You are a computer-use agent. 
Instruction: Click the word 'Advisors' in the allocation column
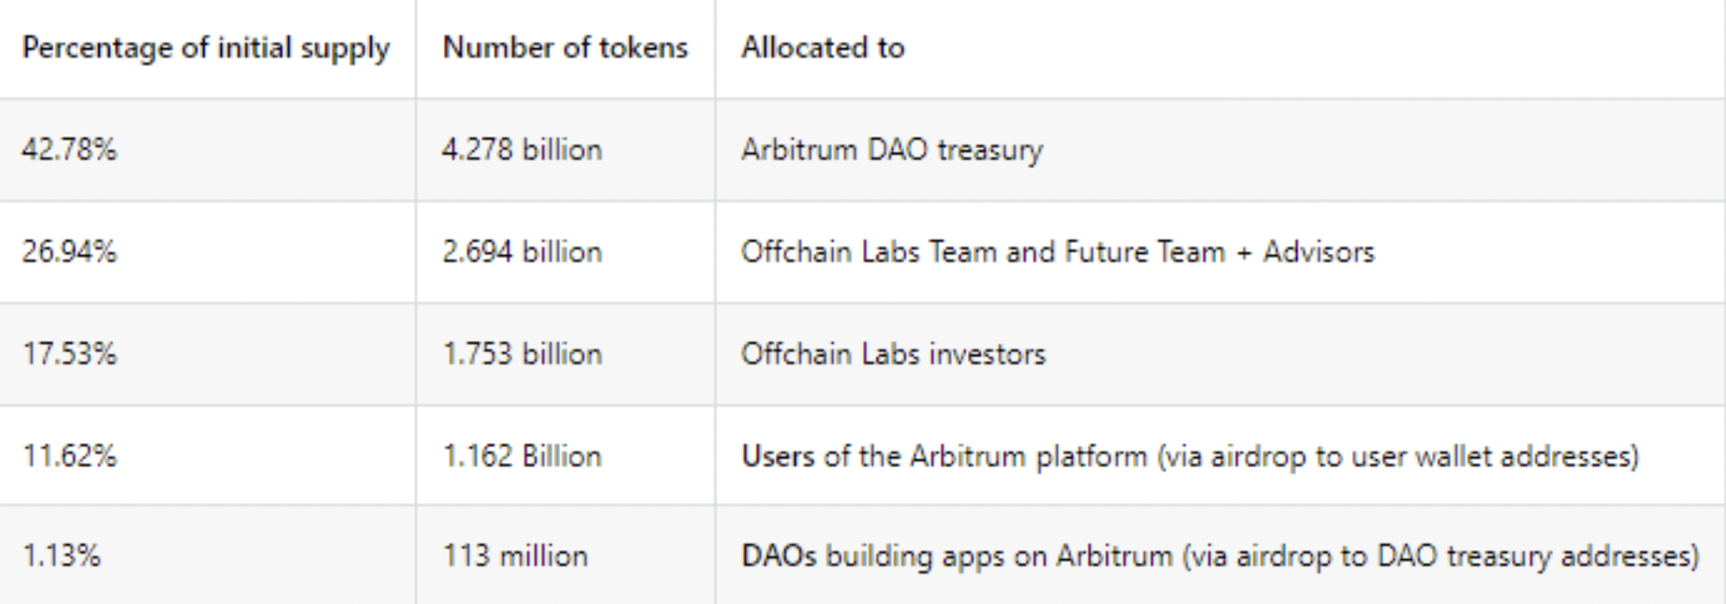[x=1318, y=252]
